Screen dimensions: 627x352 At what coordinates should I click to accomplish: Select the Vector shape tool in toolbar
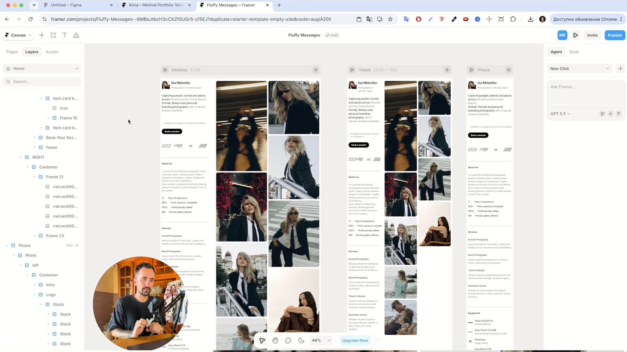[x=76, y=35]
